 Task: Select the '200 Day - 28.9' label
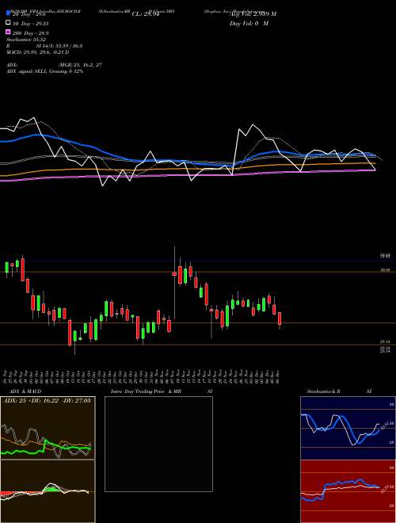pyautogui.click(x=31, y=33)
